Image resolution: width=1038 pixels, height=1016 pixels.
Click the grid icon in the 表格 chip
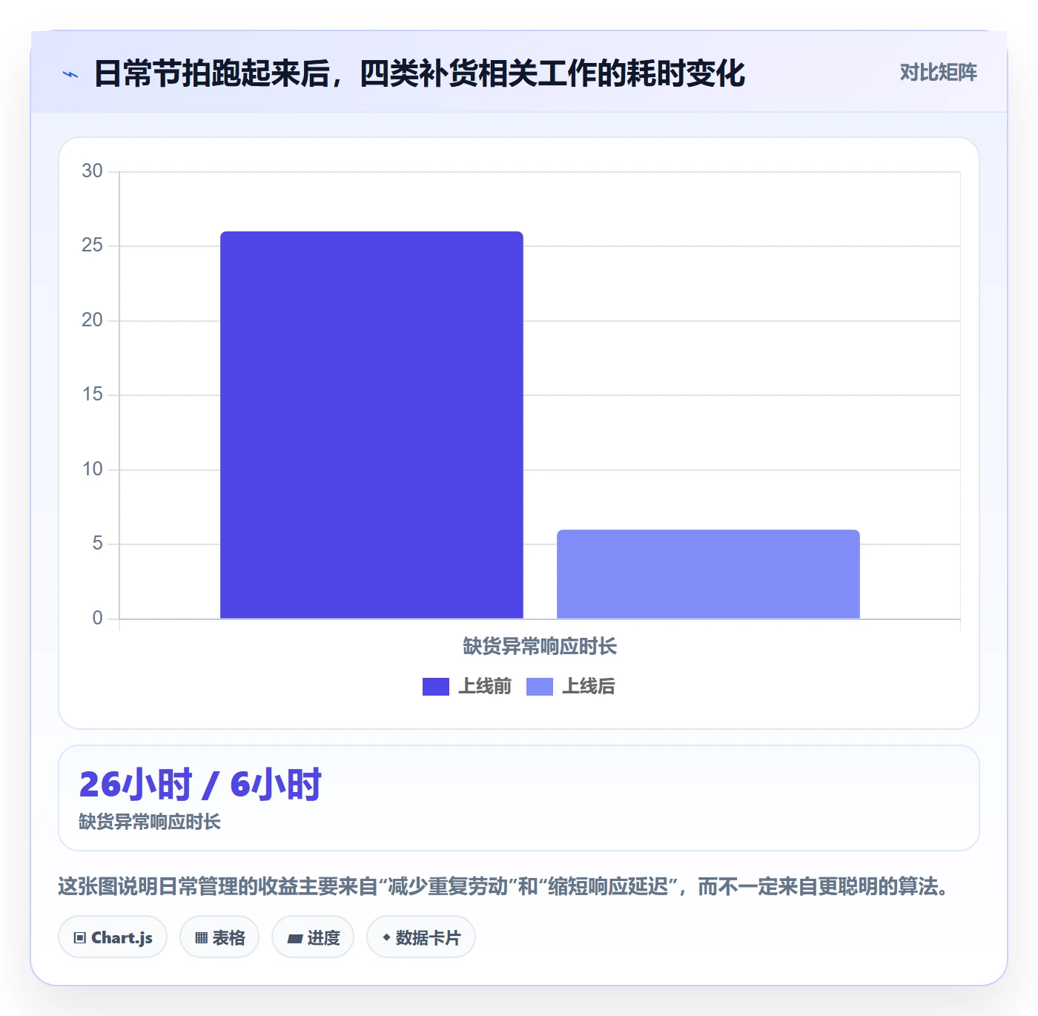click(201, 938)
